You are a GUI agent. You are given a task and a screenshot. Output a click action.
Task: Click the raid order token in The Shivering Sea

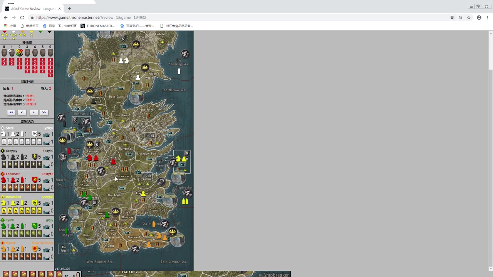185,54
